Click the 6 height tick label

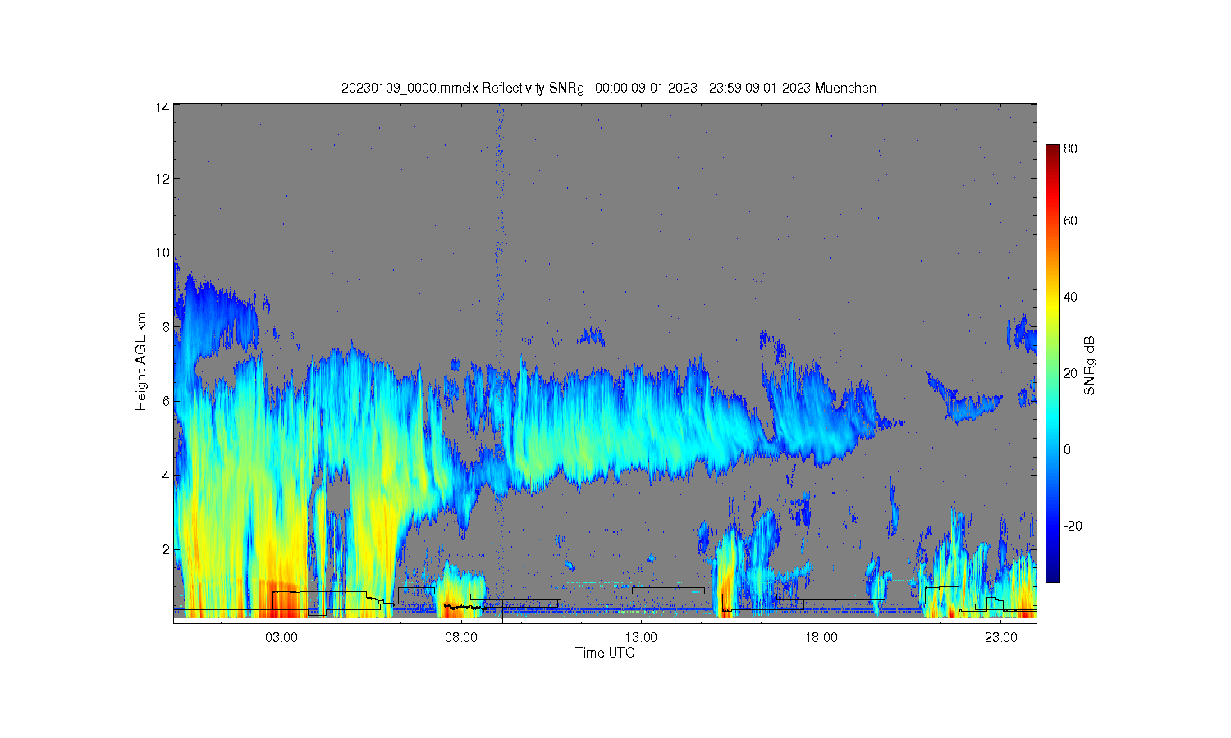167,400
